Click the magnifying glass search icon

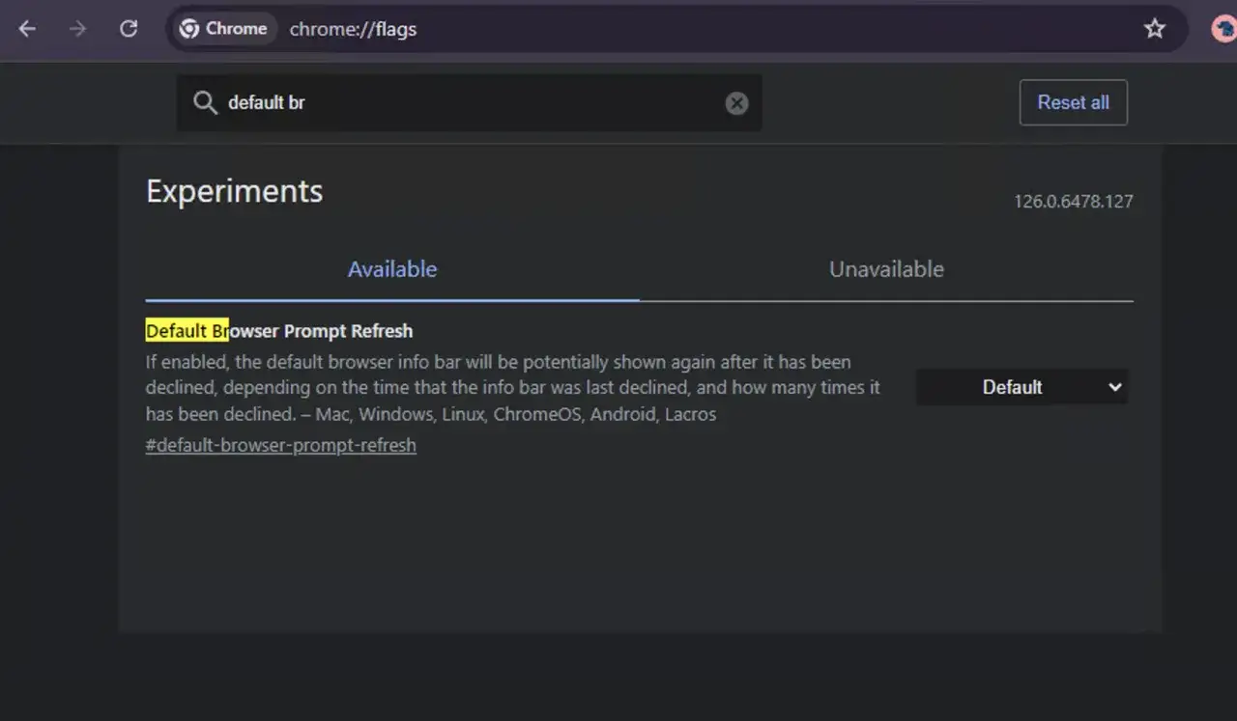[x=205, y=102]
